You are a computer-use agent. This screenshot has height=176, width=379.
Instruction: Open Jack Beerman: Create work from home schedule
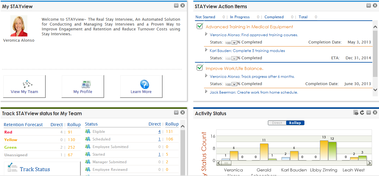[254, 92]
